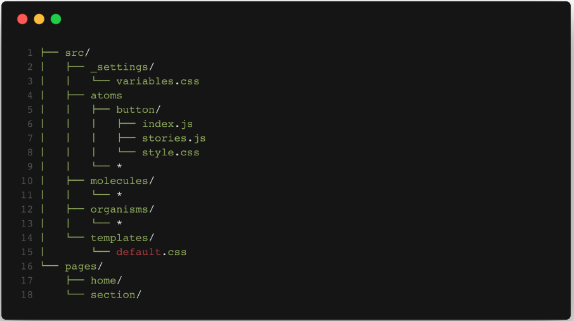Select the pages/ folder
Image resolution: width=574 pixels, height=321 pixels.
(x=84, y=266)
